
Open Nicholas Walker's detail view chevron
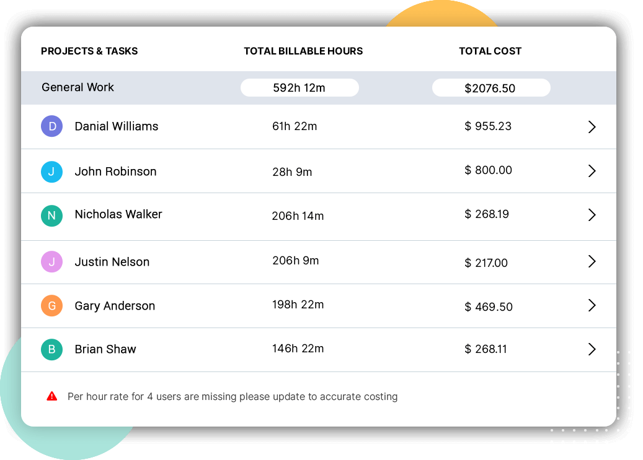click(x=592, y=216)
